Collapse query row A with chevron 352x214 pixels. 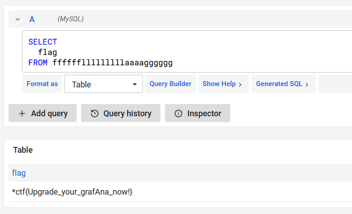click(x=18, y=19)
